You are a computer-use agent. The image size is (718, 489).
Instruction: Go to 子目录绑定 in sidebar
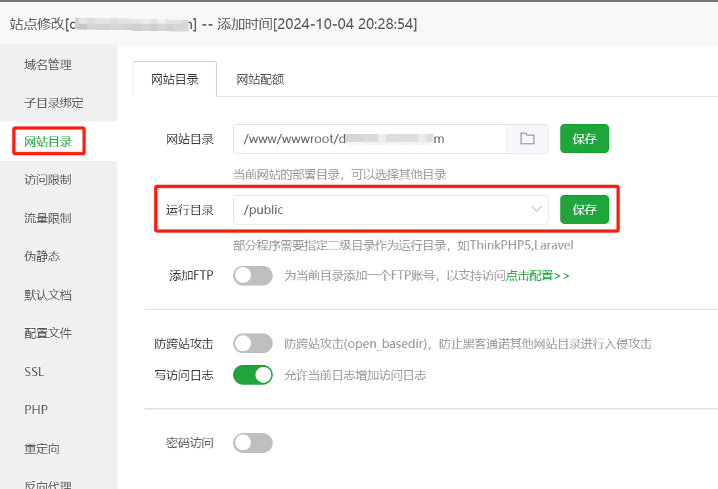pos(54,103)
